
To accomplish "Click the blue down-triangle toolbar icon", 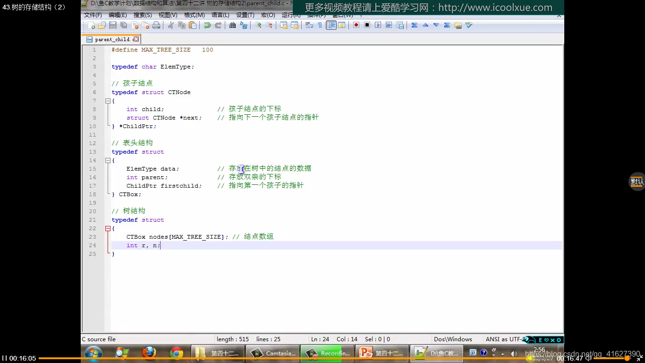I will coord(436,26).
